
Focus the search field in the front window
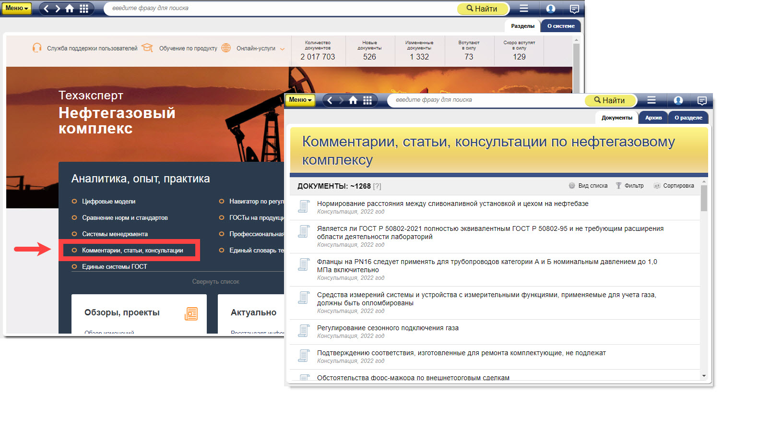point(486,100)
